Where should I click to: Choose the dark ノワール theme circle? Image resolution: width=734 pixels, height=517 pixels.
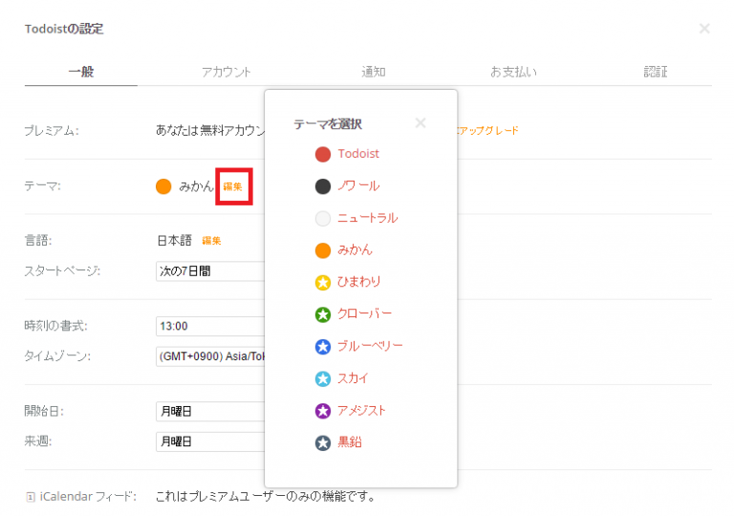tap(323, 186)
